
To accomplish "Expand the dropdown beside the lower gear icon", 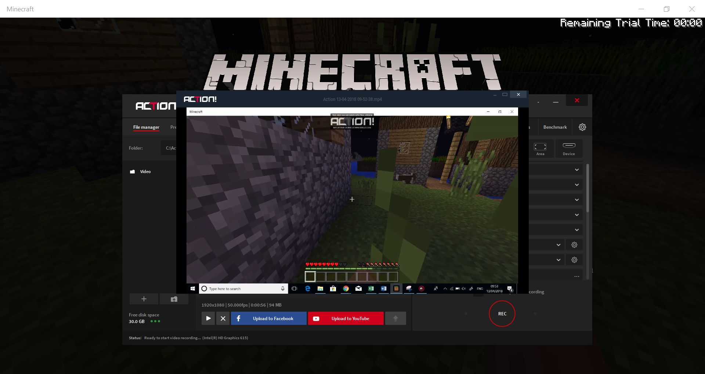I will click(558, 260).
